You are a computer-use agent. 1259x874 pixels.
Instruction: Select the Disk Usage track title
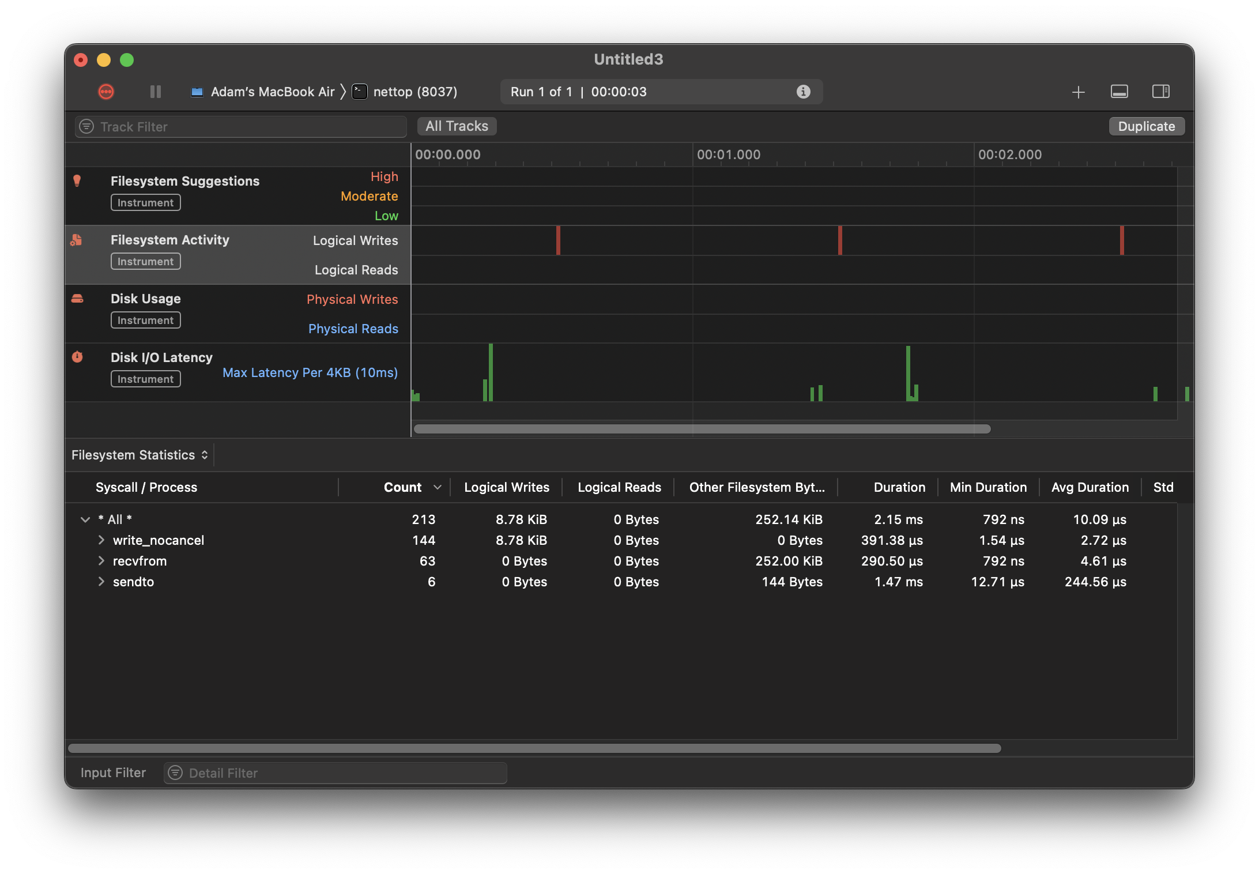146,299
